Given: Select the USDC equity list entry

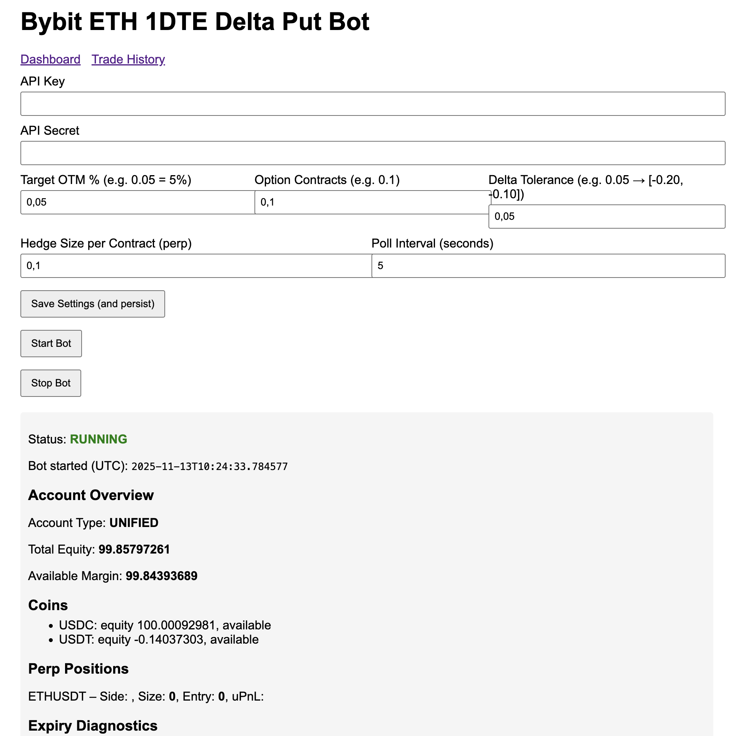Looking at the screenshot, I should pos(165,625).
